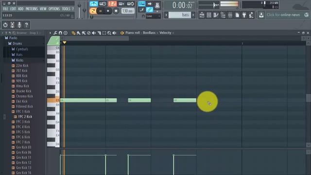
Task: Open the ADD menu
Action: pyautogui.click(x=20, y=9)
